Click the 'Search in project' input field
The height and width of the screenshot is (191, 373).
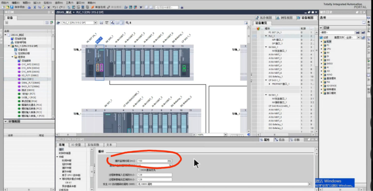point(166,7)
